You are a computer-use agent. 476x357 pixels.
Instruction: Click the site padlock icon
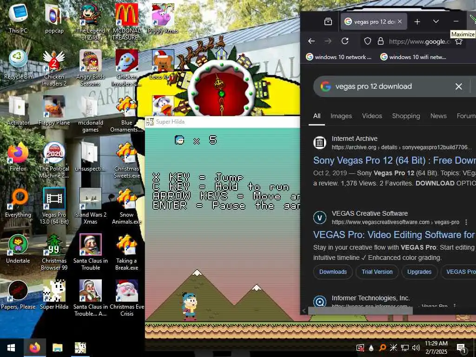click(381, 41)
